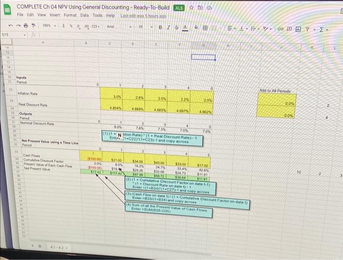Show the all sheets list
Viewport: 343px width, 260px height.
pyautogui.click(x=40, y=246)
